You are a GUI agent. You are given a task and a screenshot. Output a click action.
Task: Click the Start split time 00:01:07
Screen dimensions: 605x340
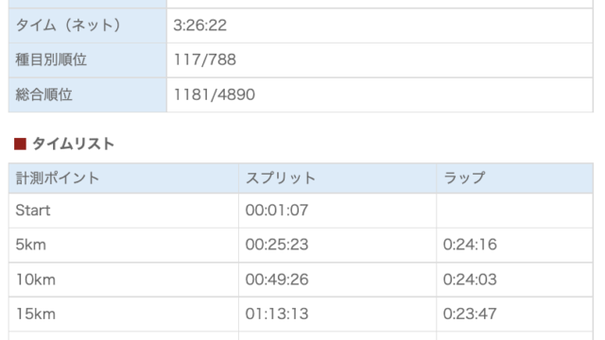pyautogui.click(x=277, y=211)
